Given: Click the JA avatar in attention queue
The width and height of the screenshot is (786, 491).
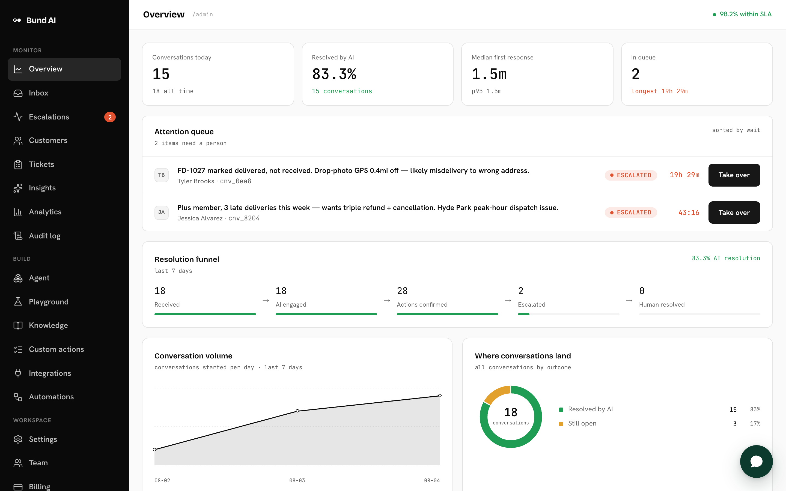Looking at the screenshot, I should tap(161, 212).
